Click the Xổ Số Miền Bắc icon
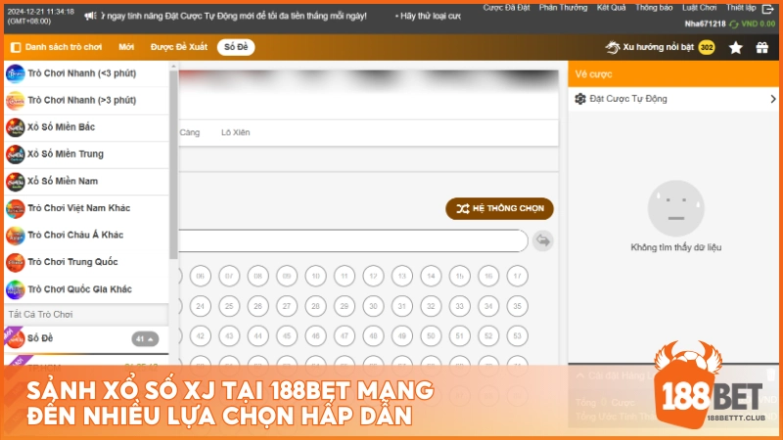 tap(15, 127)
